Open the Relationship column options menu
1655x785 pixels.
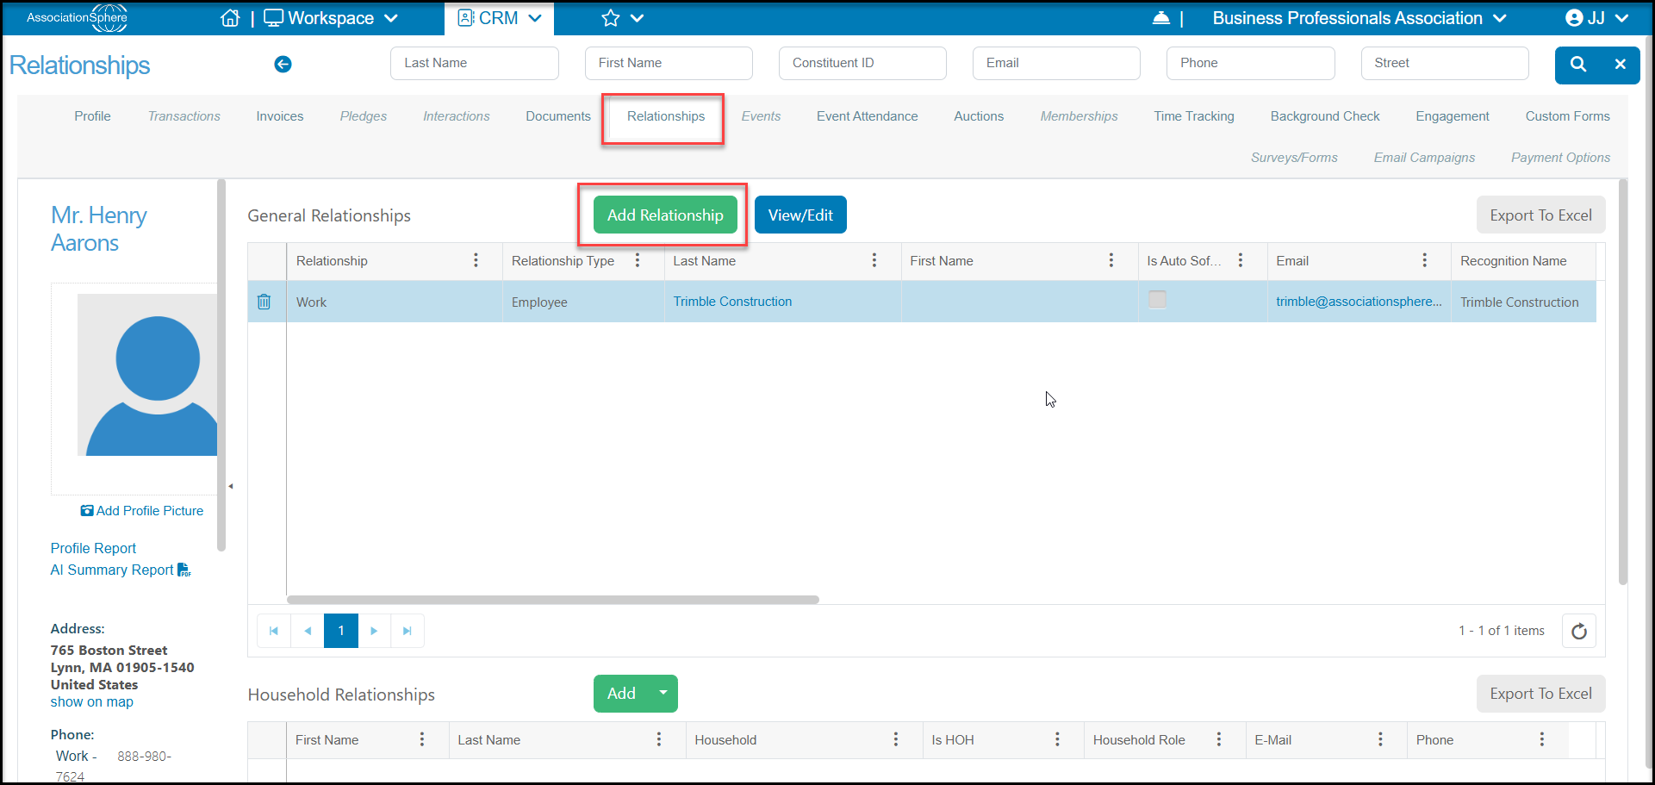(476, 260)
